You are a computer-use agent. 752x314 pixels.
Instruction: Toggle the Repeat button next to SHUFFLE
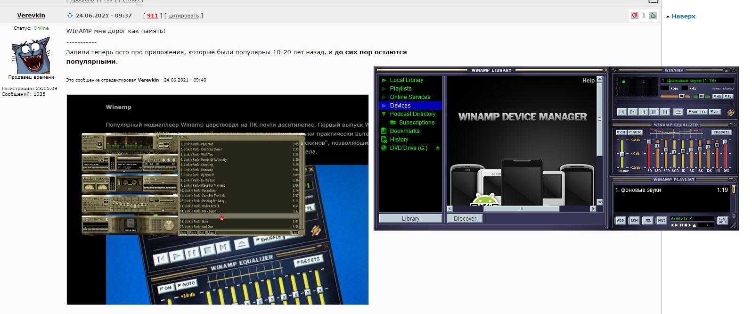(x=715, y=112)
